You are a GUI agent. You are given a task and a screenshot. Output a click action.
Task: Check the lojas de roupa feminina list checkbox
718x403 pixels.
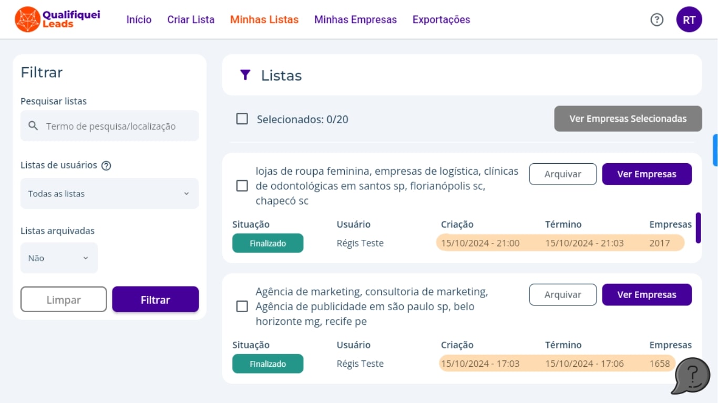[x=242, y=186]
